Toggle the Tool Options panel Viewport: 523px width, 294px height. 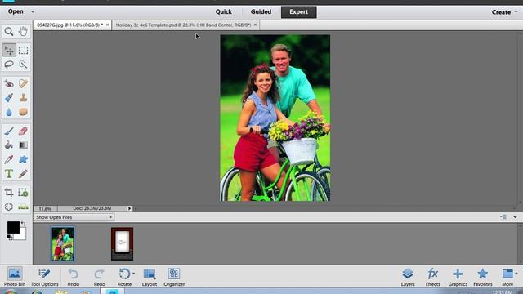[44, 277]
